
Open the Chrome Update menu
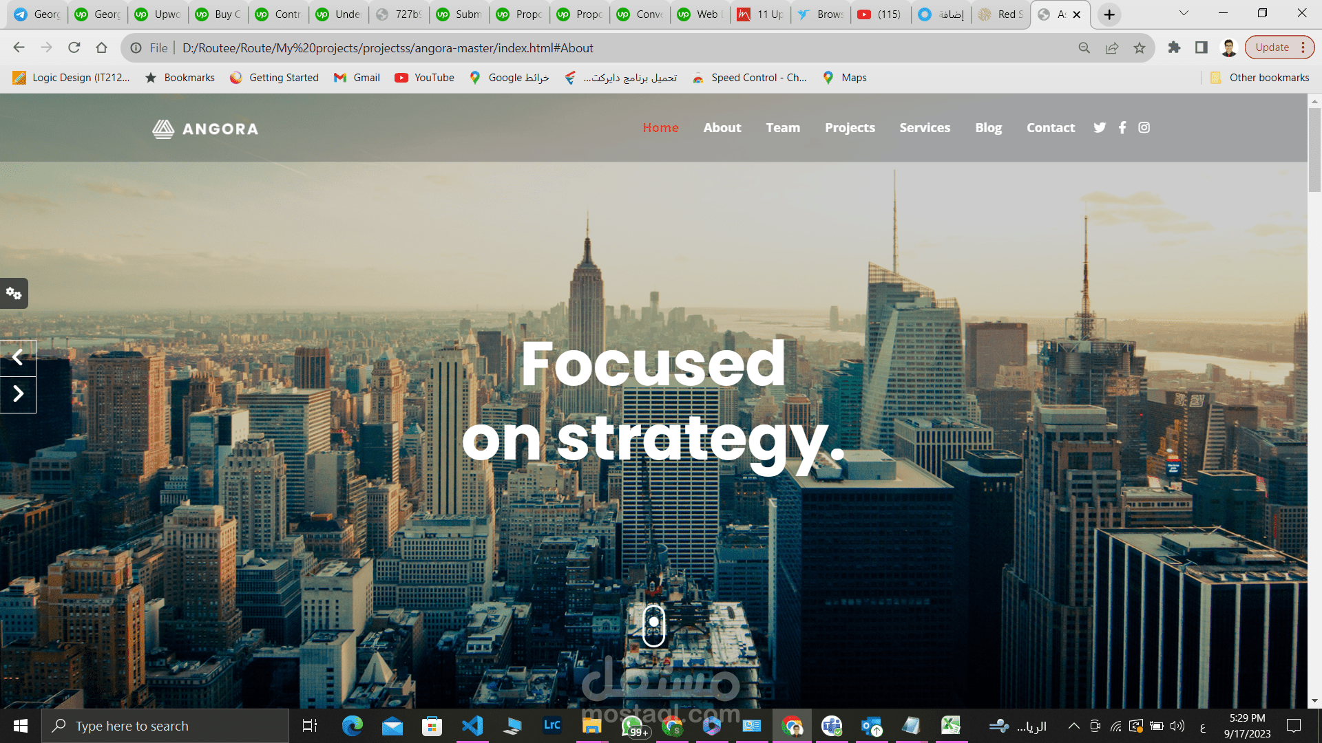click(x=1279, y=47)
